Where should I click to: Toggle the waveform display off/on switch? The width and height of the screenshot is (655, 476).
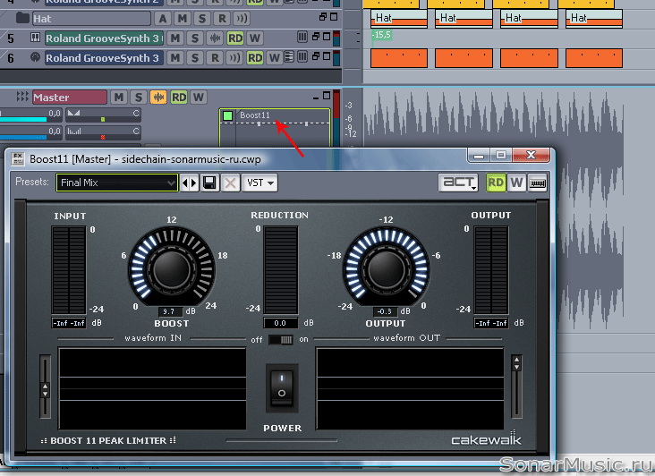[282, 339]
